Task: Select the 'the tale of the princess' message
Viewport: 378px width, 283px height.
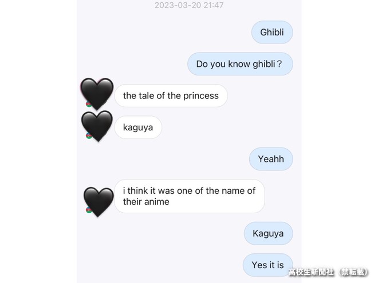Action: tap(171, 95)
